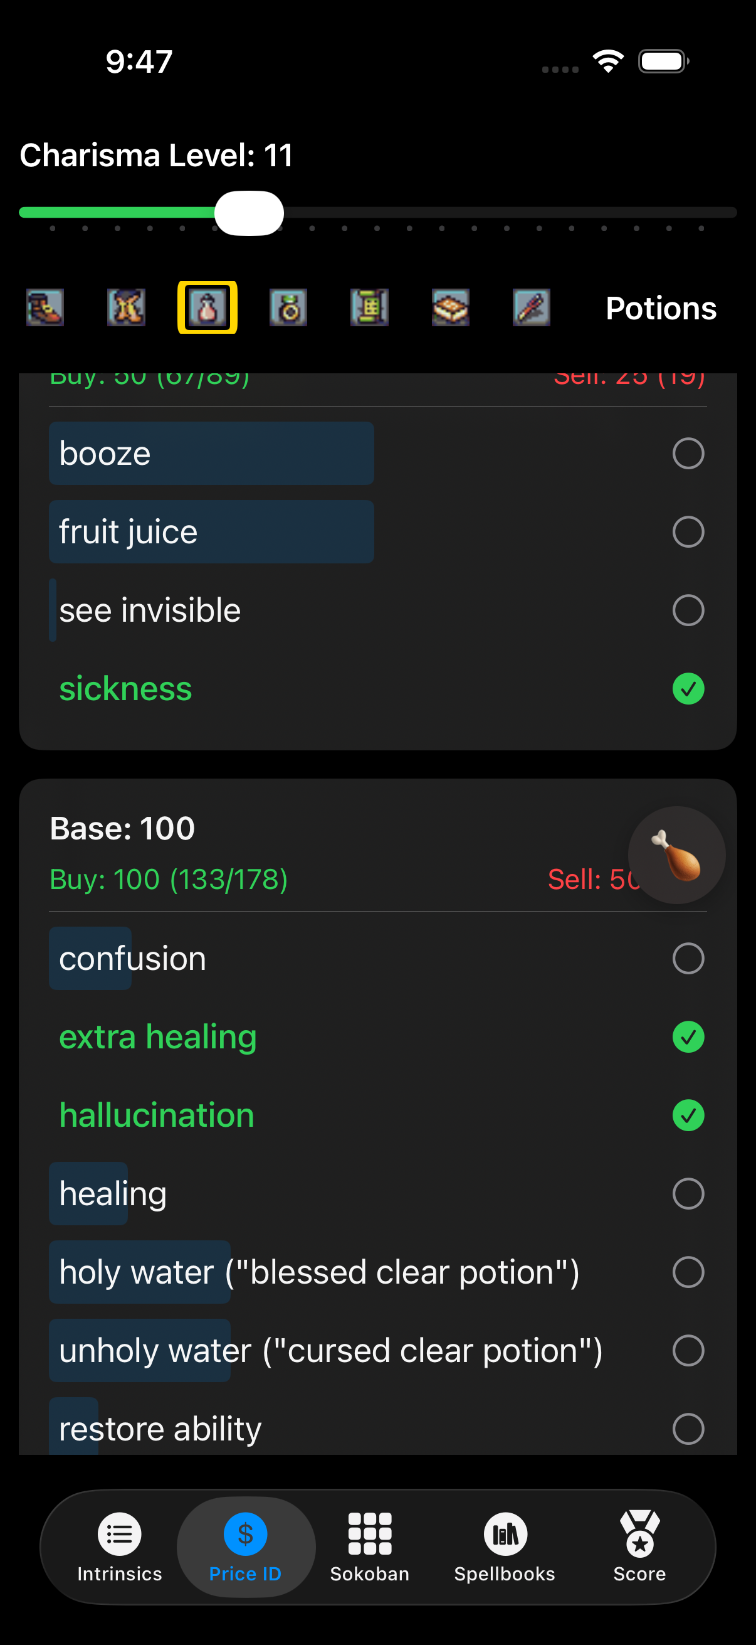Select the scroll category icon
The image size is (756, 1645).
[x=369, y=307]
